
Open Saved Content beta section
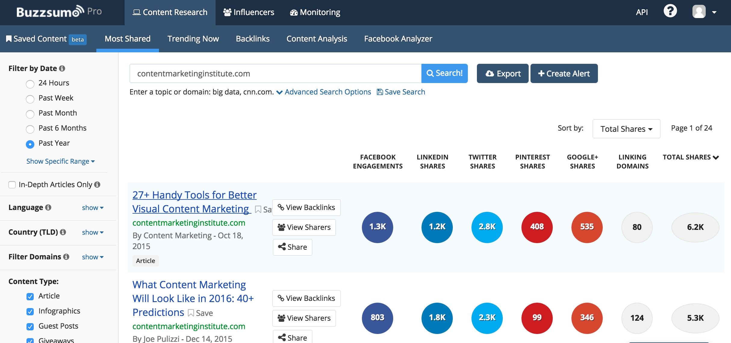tap(46, 39)
